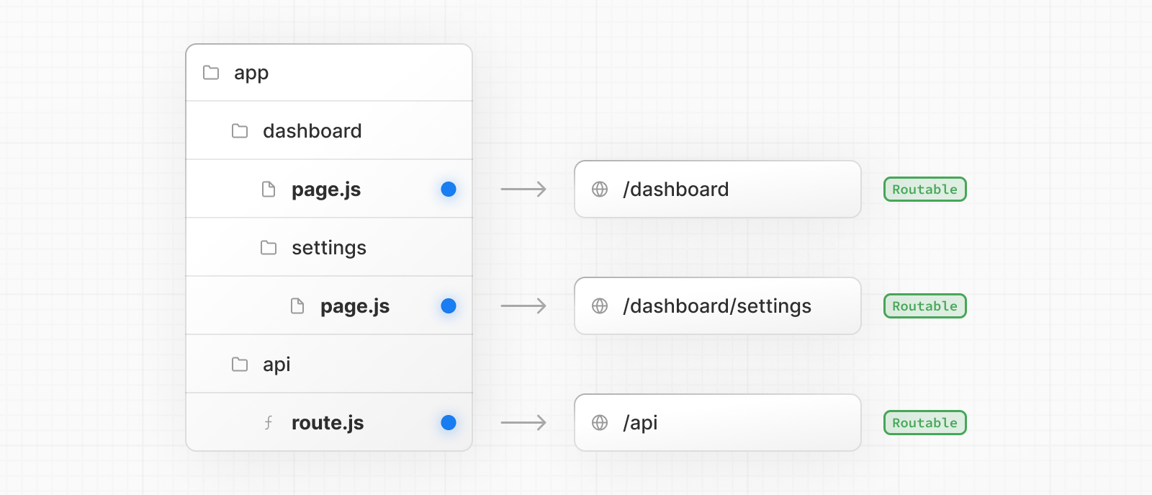Click blue dot on route.js row

[x=449, y=423]
